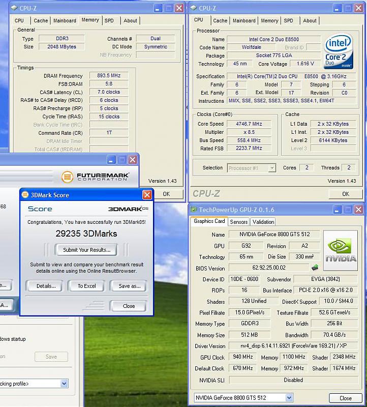This screenshot has height=407, width=367.
Task: Click the BIOS Version 62.92.25.00.02 field
Action: pos(269,268)
